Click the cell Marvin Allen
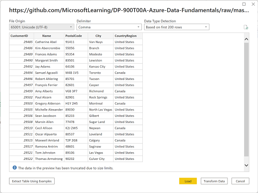This screenshot has height=193, width=258. 49,122
